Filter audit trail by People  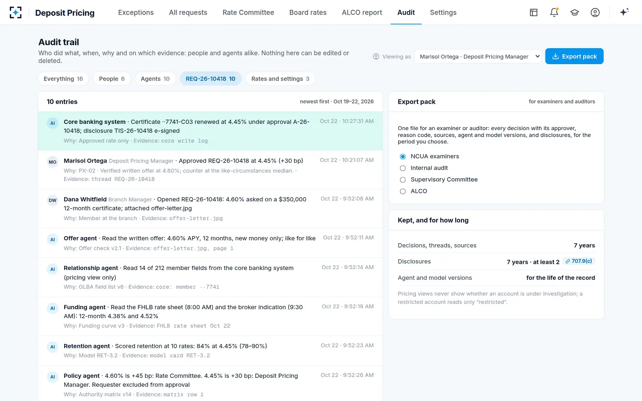(x=112, y=79)
